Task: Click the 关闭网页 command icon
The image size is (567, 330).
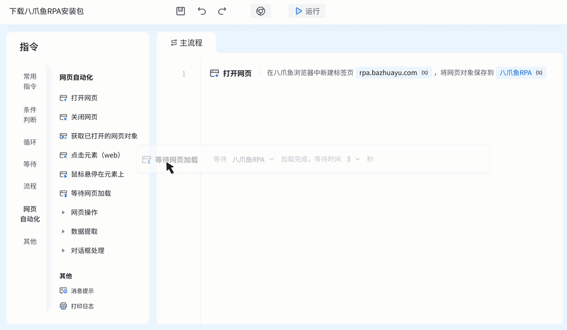Action: click(x=63, y=117)
